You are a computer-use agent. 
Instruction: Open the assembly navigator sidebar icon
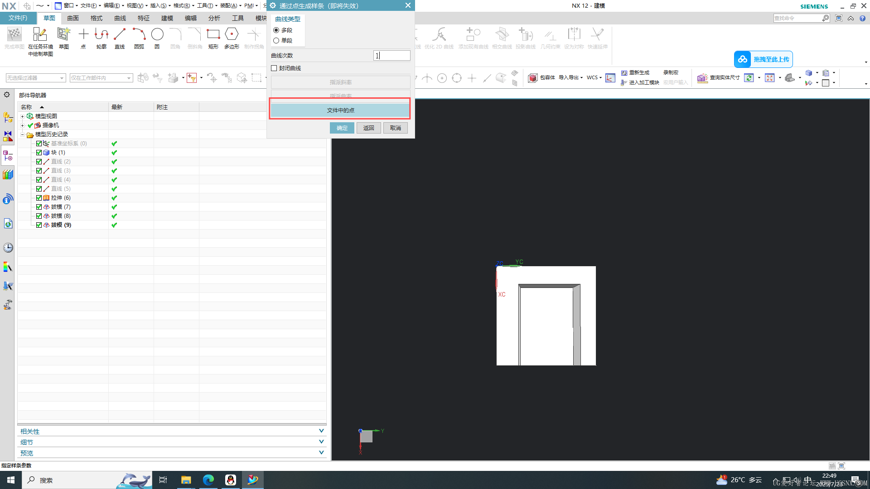(x=8, y=117)
